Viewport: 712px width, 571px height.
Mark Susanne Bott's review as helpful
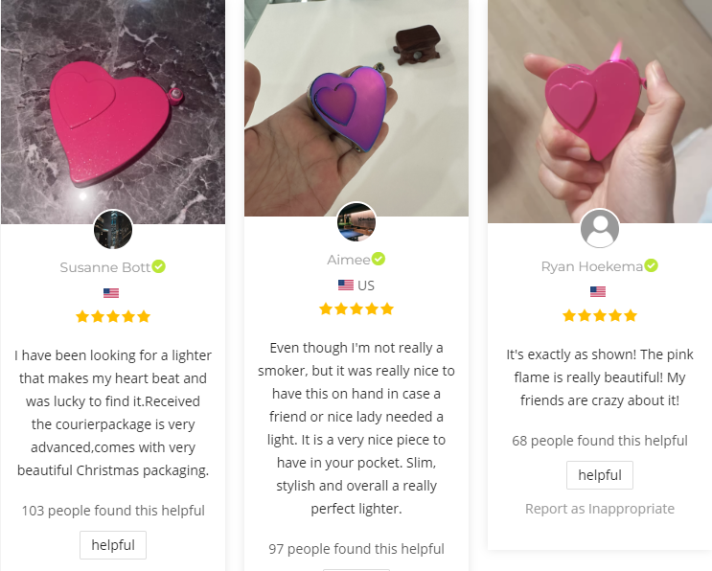click(113, 545)
